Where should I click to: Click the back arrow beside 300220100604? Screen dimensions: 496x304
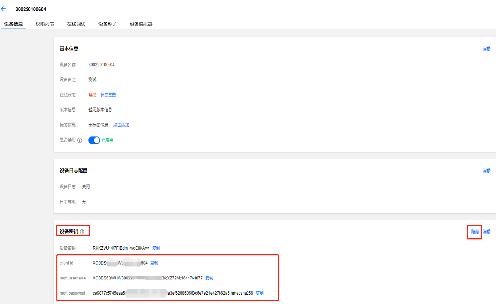coord(4,9)
